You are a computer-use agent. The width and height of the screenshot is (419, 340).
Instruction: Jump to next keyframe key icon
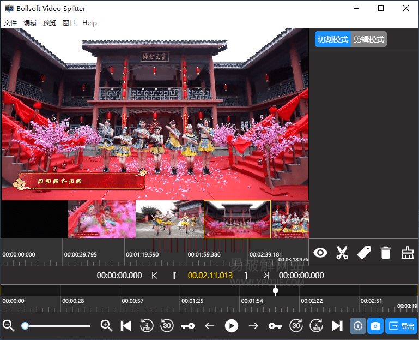[275, 326]
